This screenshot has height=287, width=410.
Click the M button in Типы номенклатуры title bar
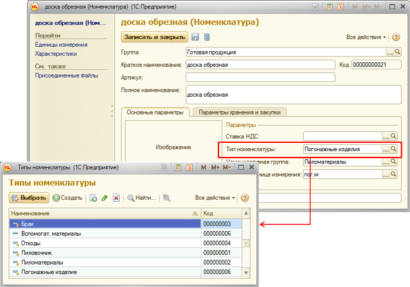(204, 167)
